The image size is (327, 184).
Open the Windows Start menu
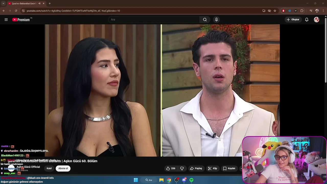point(136,180)
